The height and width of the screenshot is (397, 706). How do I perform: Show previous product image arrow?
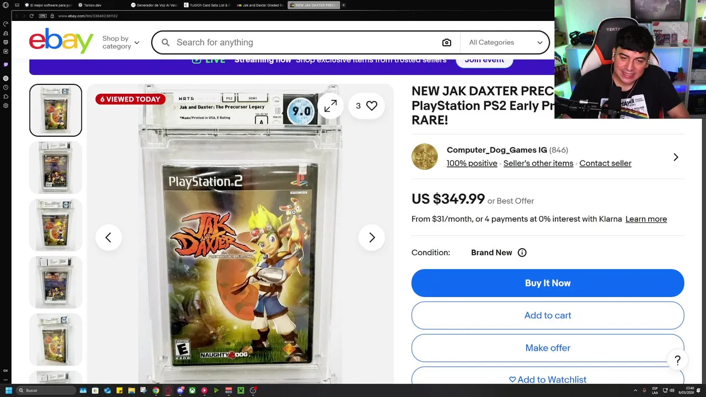[x=108, y=238]
